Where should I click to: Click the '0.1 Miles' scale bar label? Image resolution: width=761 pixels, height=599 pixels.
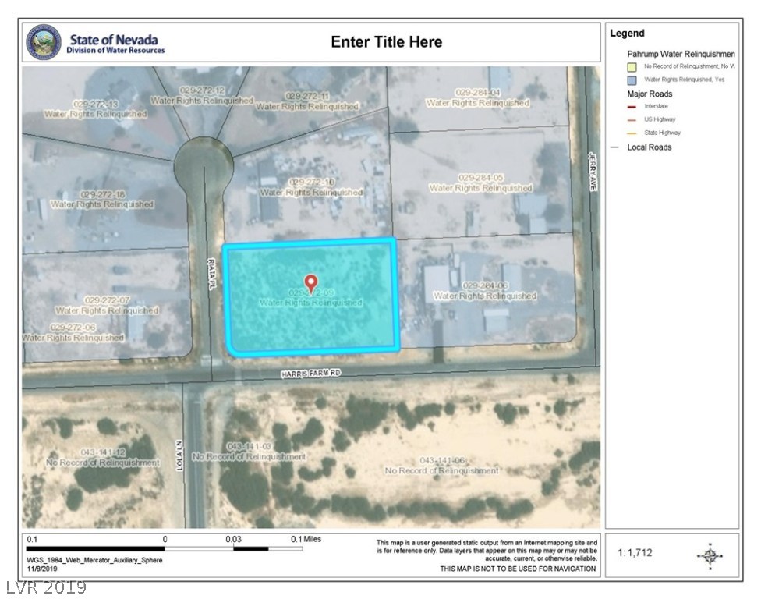(x=306, y=539)
